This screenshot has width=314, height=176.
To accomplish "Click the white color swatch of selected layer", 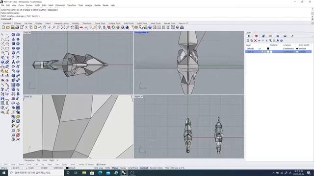I will pos(268,52).
